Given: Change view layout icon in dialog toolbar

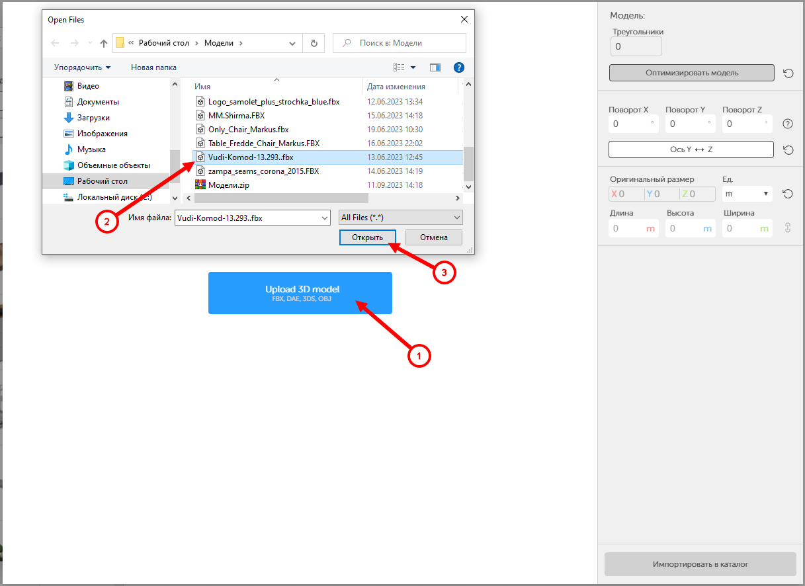Looking at the screenshot, I should coord(398,67).
